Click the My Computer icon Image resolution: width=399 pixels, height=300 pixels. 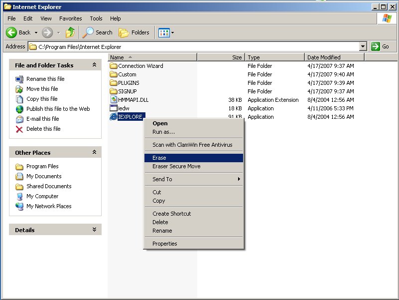19,197
